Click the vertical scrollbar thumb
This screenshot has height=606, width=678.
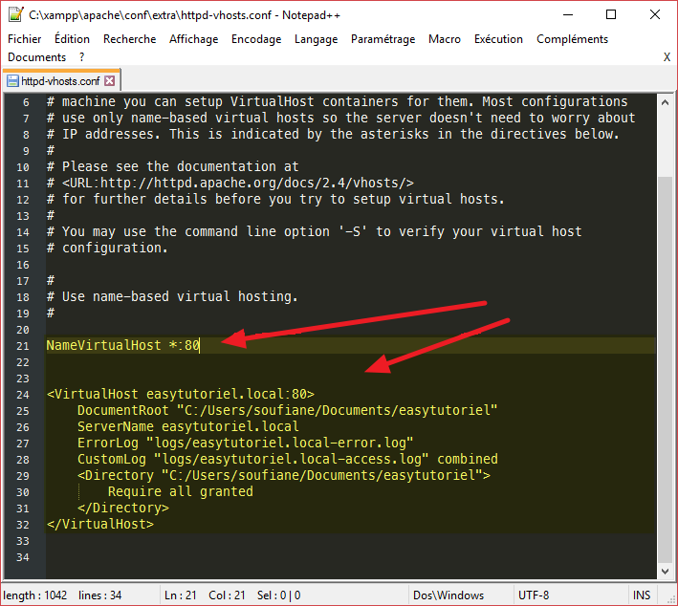point(665,369)
